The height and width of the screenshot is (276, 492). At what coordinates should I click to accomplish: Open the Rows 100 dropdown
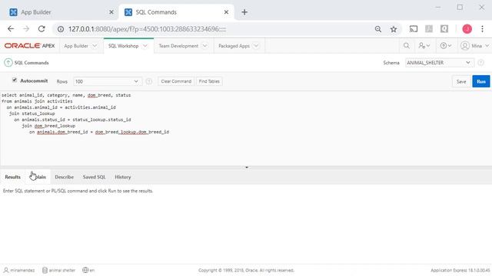[108, 81]
